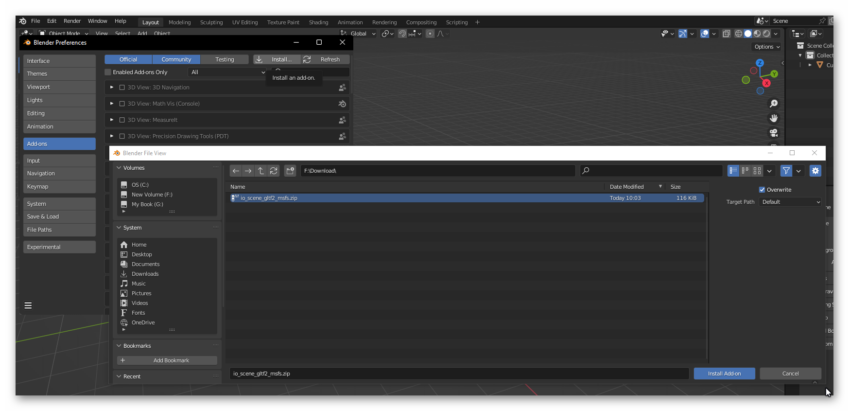Toggle proportional editing icon
This screenshot has height=411, width=849.
(x=430, y=34)
